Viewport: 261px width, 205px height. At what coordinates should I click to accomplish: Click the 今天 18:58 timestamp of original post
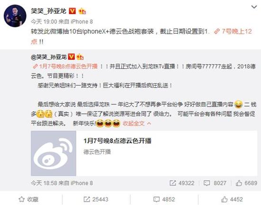coord(44,183)
